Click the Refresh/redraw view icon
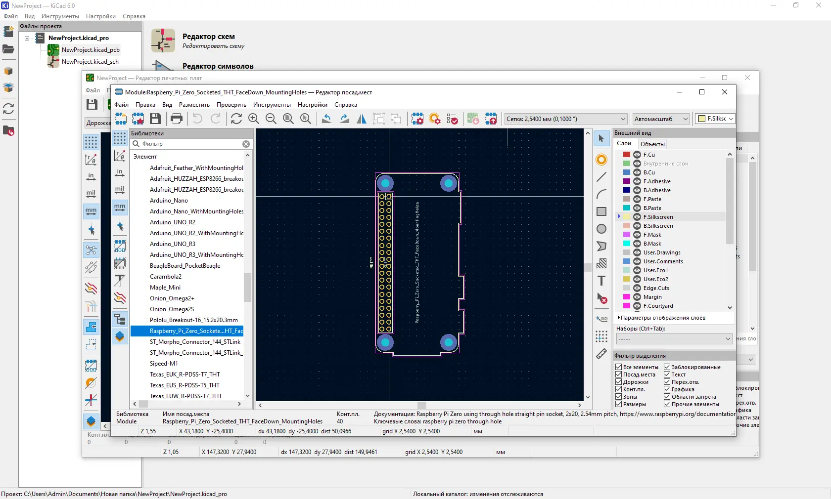831x499 pixels. click(x=236, y=119)
